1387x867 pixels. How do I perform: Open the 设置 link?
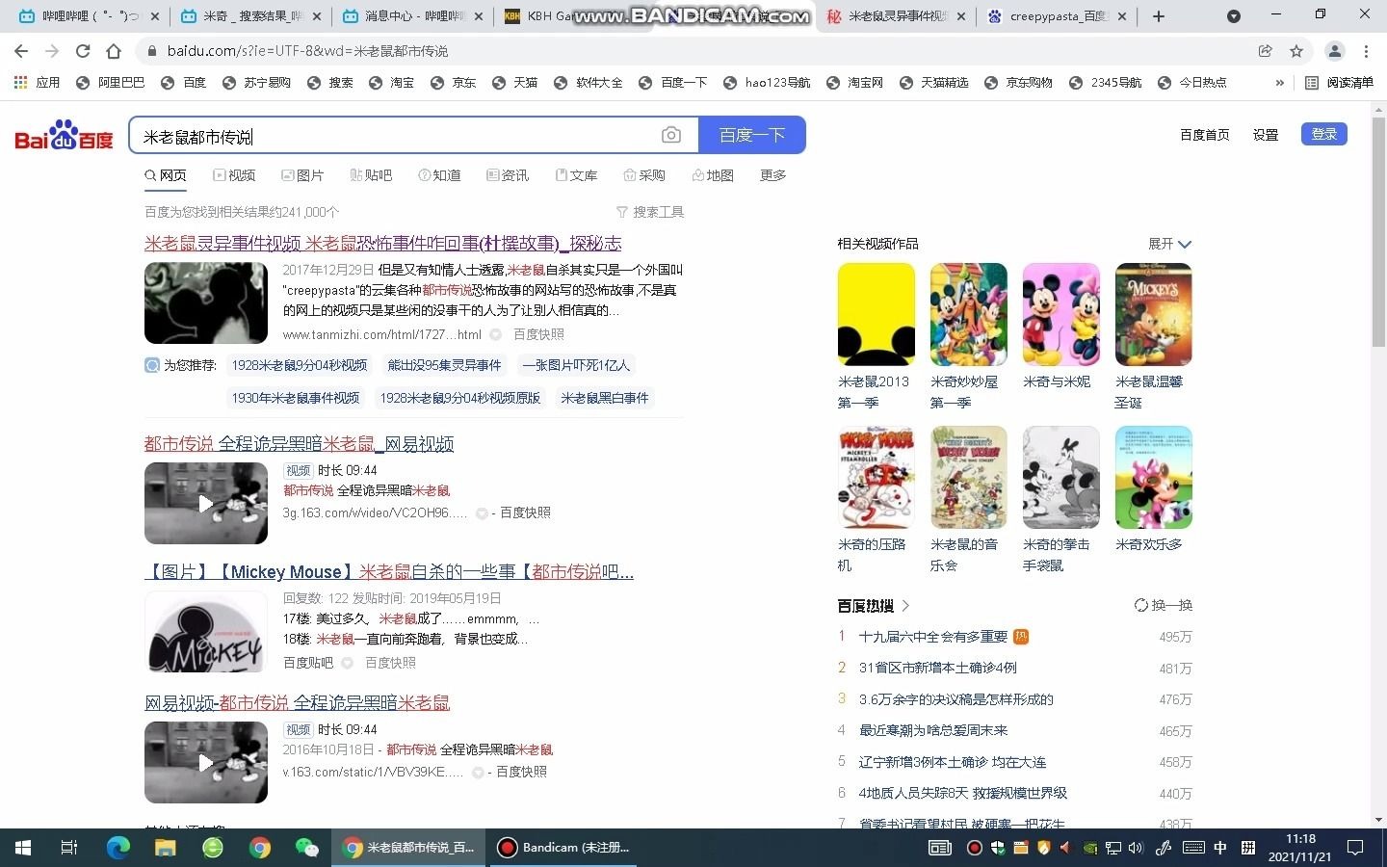pyautogui.click(x=1266, y=135)
